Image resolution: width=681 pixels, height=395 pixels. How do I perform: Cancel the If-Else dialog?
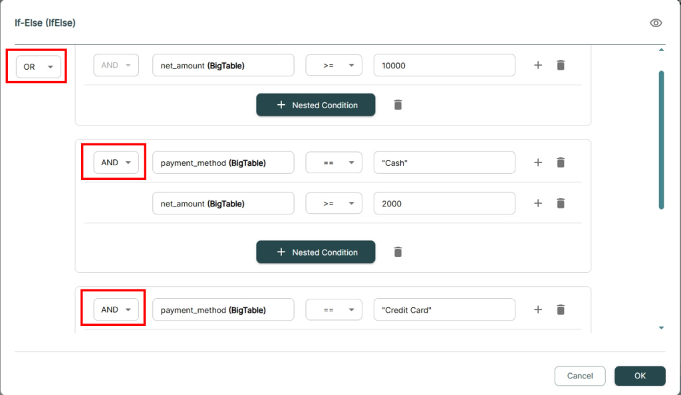point(580,376)
